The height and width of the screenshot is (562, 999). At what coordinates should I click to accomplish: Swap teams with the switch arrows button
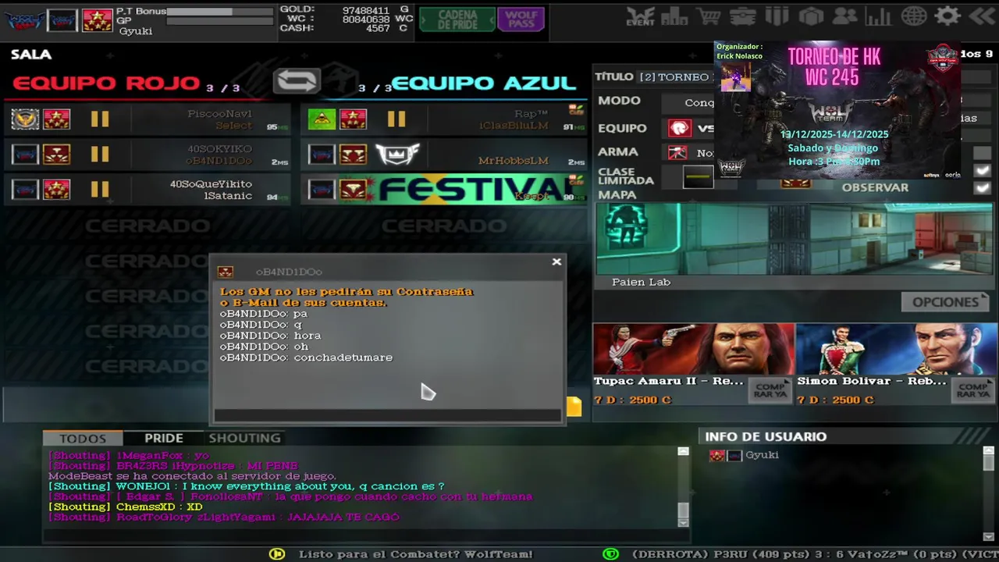pyautogui.click(x=297, y=81)
